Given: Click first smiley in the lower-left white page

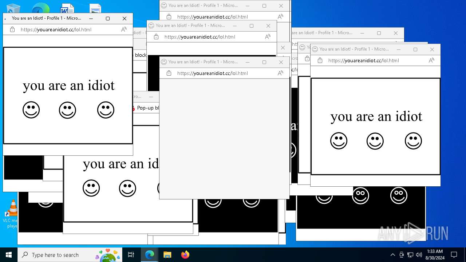Looking at the screenshot, I should click(x=91, y=188).
